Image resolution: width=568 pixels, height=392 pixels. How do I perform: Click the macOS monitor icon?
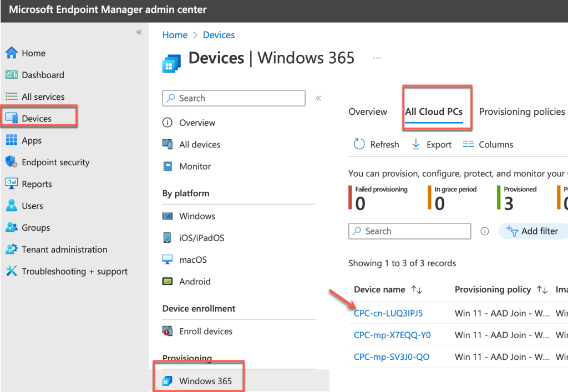tap(168, 259)
